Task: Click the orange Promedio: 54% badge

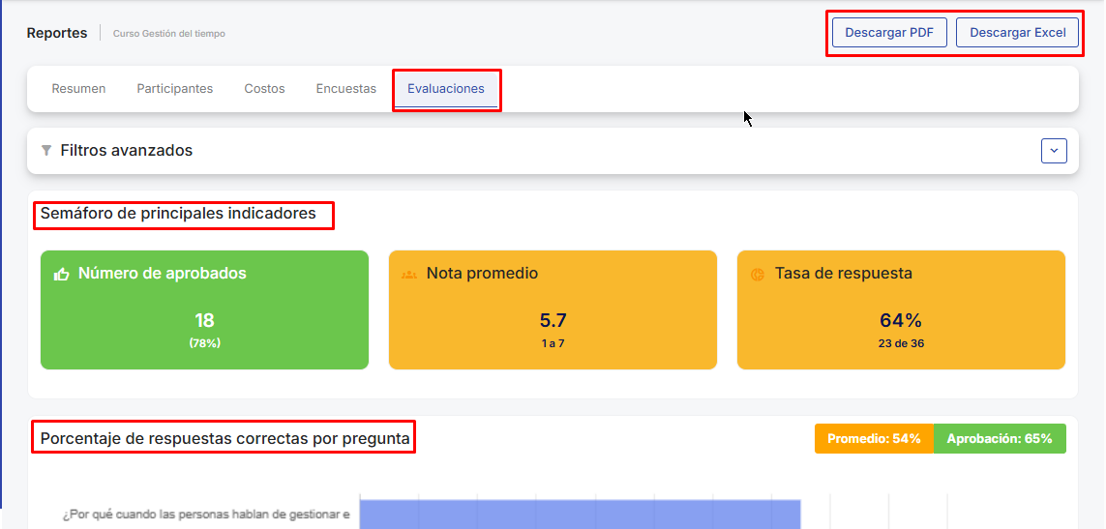Action: click(x=874, y=439)
